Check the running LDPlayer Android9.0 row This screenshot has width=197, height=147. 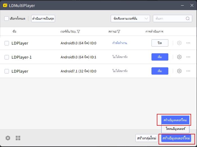[7, 43]
